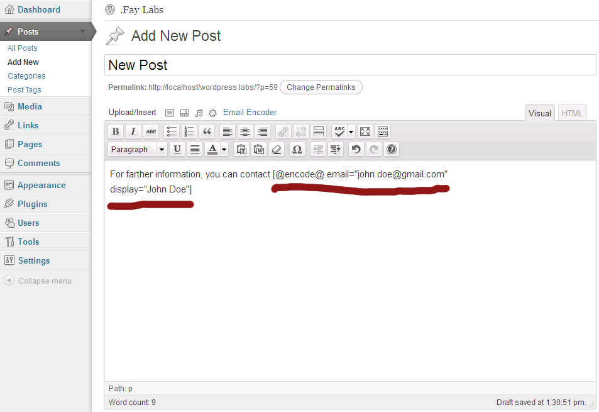599x412 pixels.
Task: Collapse the Posts menu arrow
Action: [x=82, y=31]
